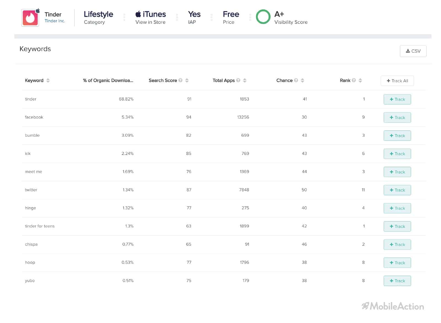Sort by Chance column arrows
This screenshot has height=323, width=441.
click(302, 80)
